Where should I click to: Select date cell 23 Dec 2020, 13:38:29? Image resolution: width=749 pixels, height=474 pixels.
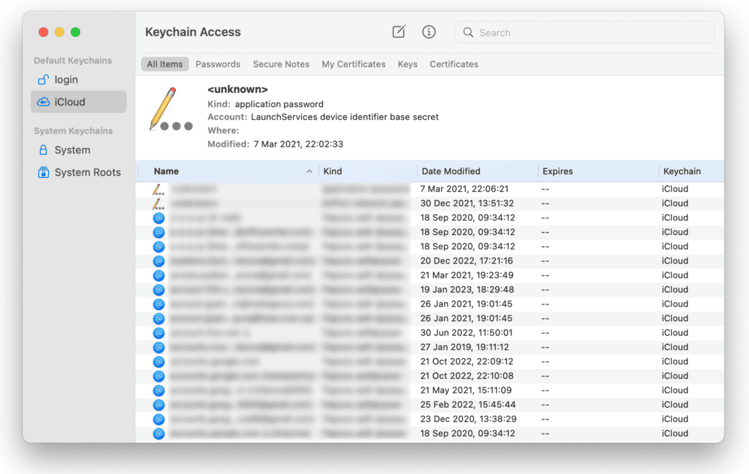point(468,419)
